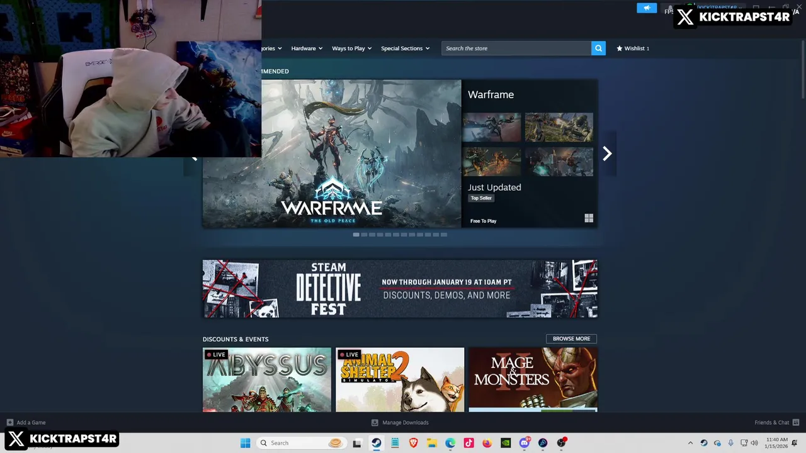Click the Browse More button
The image size is (806, 453).
pos(571,338)
